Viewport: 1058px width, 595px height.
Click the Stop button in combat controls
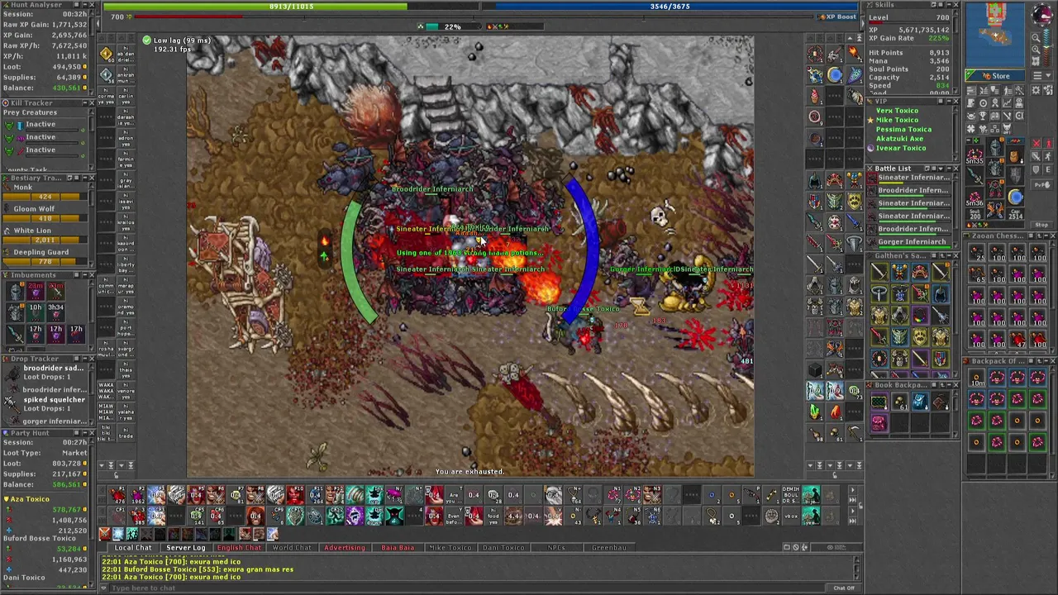click(1041, 224)
